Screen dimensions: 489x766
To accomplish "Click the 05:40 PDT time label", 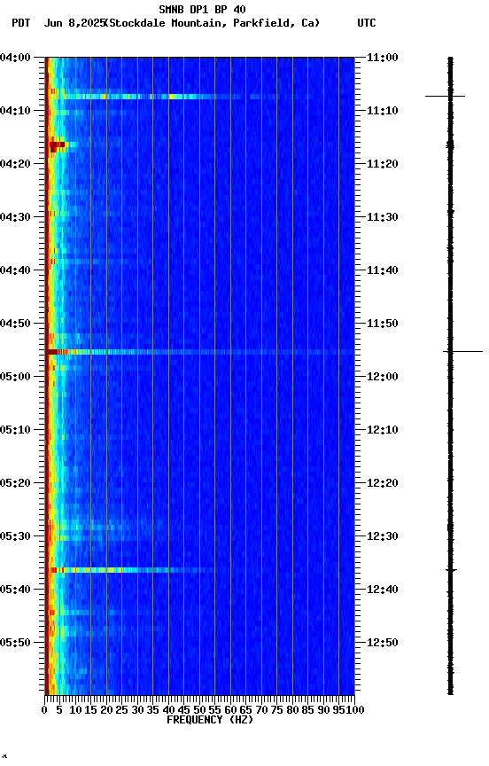I will click(x=15, y=590).
